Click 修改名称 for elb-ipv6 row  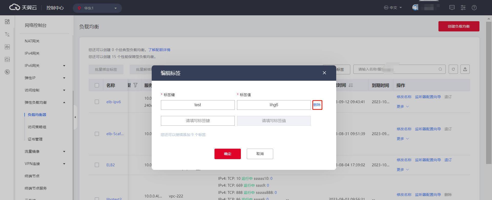click(x=404, y=97)
